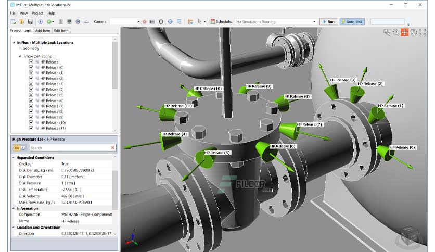Click the fit-to-view expand arrows icon
This screenshot has width=435, height=252.
[x=422, y=32]
